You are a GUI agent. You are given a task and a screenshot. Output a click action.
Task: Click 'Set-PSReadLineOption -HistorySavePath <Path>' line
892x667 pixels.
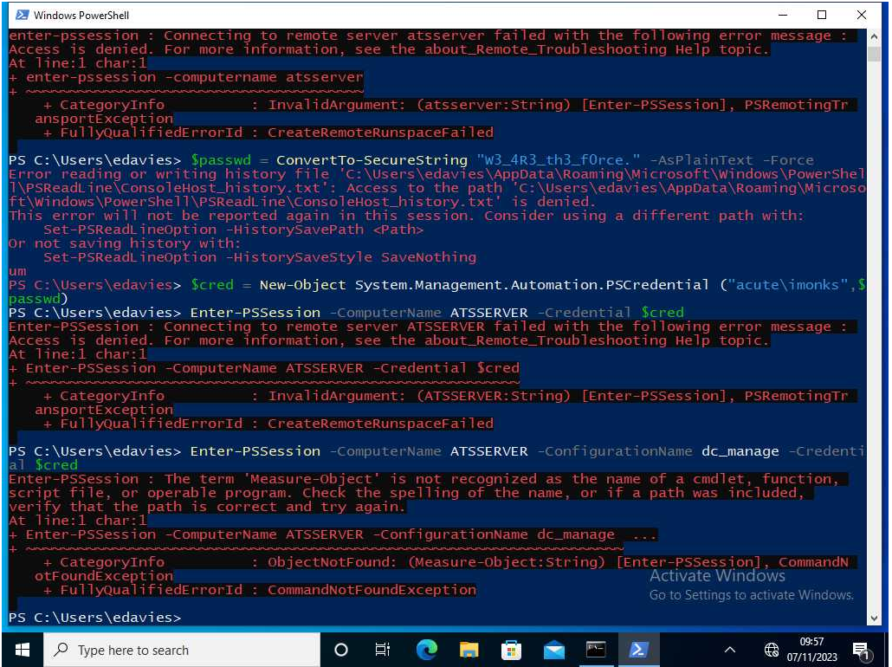(234, 230)
